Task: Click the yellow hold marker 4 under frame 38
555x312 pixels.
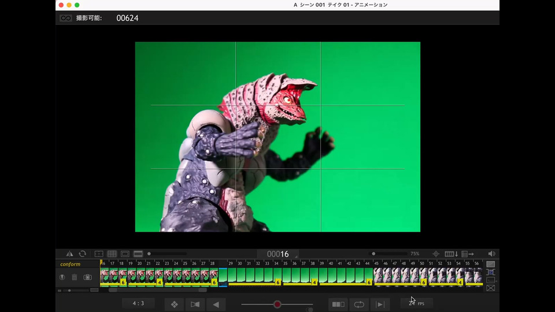Action: tap(314, 283)
